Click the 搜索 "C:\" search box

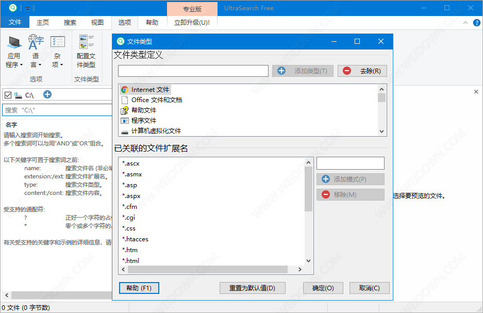(57, 110)
